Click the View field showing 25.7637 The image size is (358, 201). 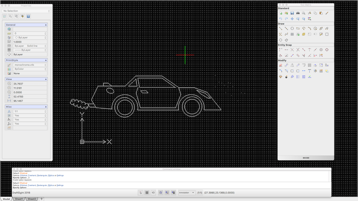[30, 84]
